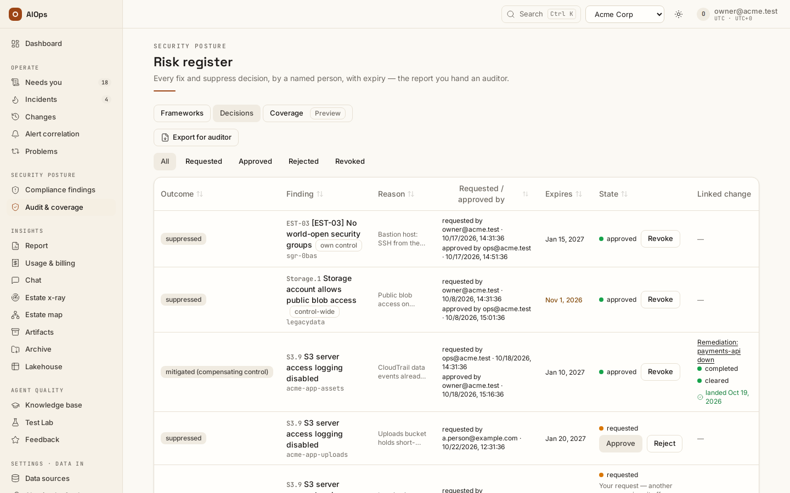
Task: Approve the acme-app-uploads suppression request
Action: click(620, 444)
